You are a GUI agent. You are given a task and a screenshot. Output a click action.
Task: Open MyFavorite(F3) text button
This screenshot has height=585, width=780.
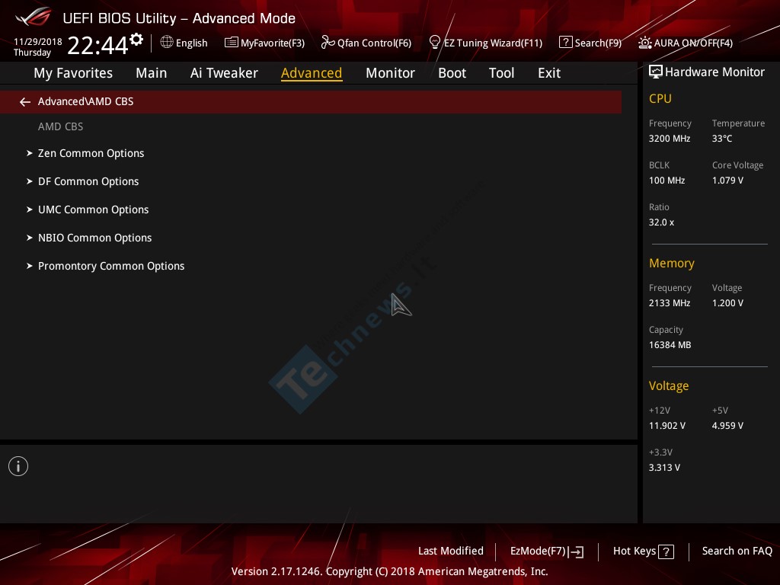(x=273, y=43)
